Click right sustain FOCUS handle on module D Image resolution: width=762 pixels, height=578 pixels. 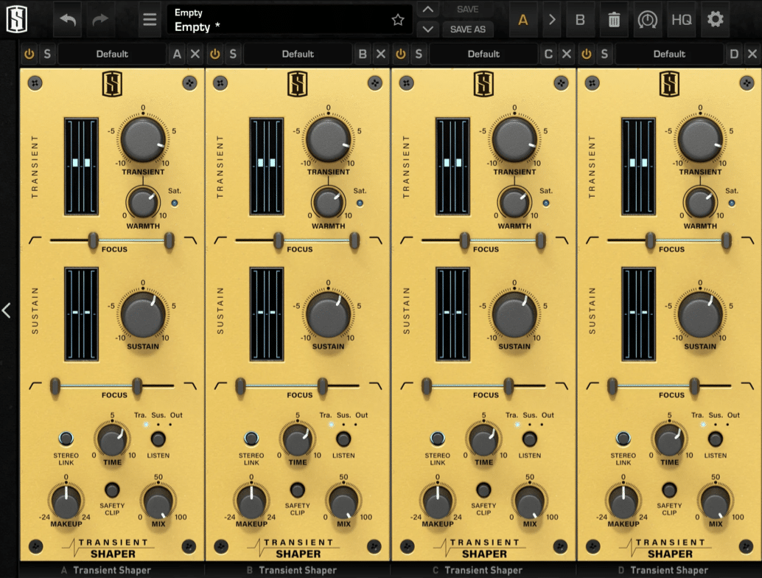point(694,386)
